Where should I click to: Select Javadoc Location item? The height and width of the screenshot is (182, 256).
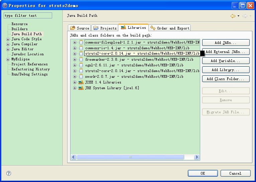(28, 54)
